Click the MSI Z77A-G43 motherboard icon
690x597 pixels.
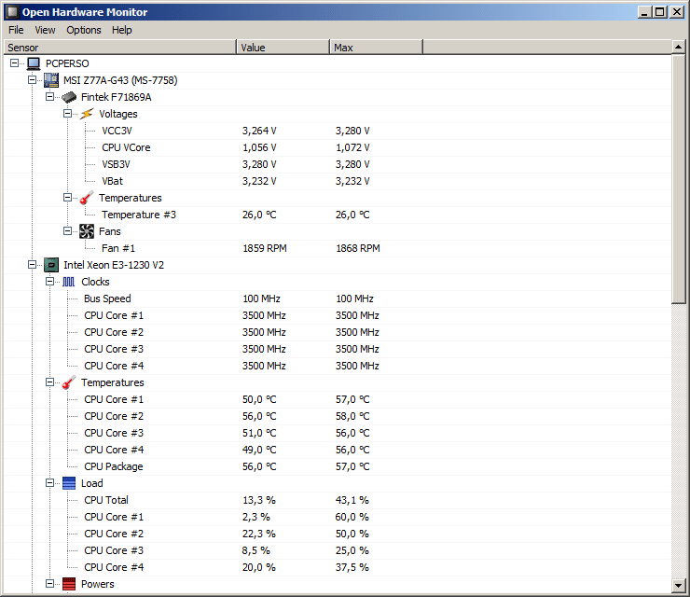click(x=51, y=80)
